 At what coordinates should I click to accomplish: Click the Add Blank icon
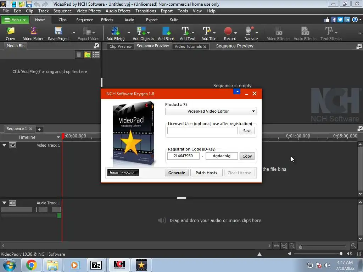pyautogui.click(x=166, y=31)
